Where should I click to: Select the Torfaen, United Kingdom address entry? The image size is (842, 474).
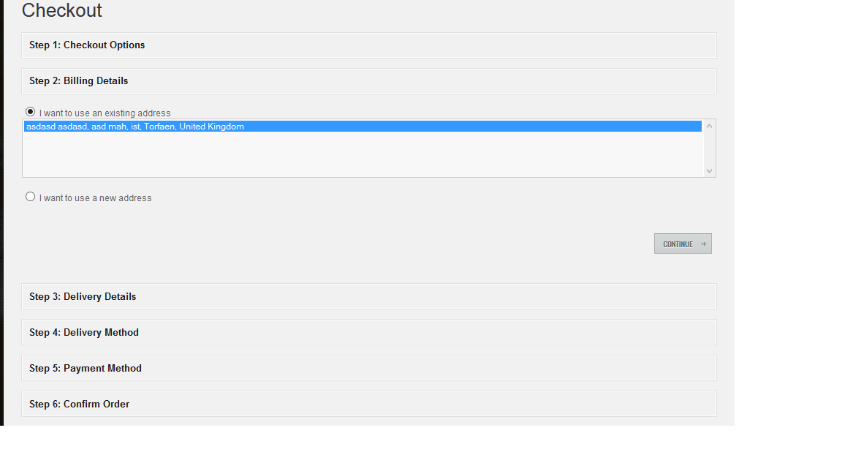tap(135, 127)
